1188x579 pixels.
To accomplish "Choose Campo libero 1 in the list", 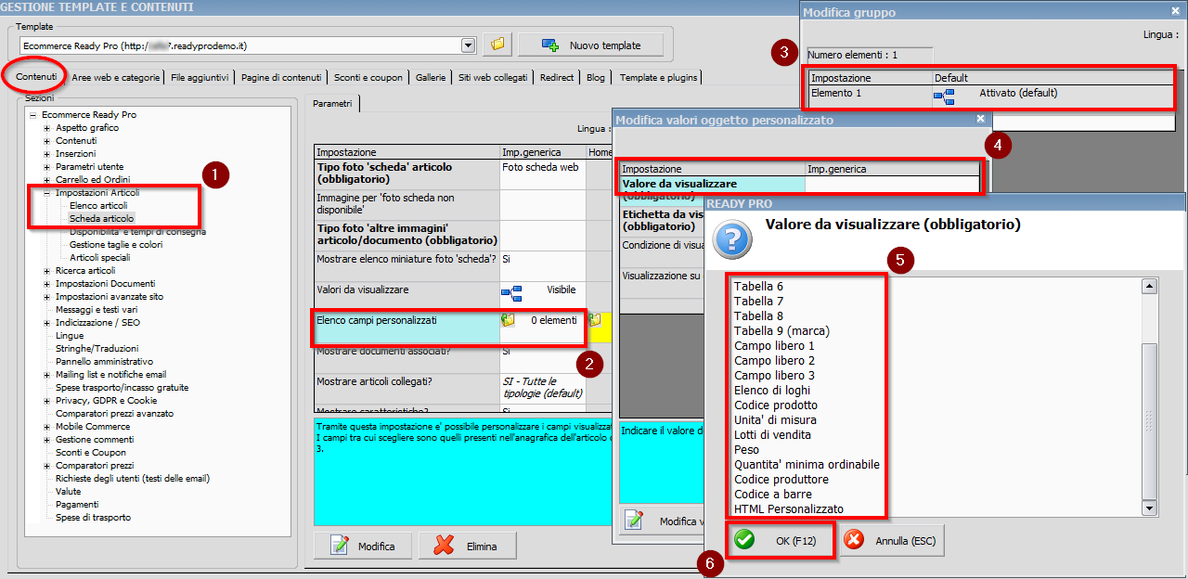I will tap(774, 346).
